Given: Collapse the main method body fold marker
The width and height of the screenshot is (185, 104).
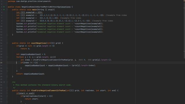Looking at the screenshot, I should click(x=7, y=10).
